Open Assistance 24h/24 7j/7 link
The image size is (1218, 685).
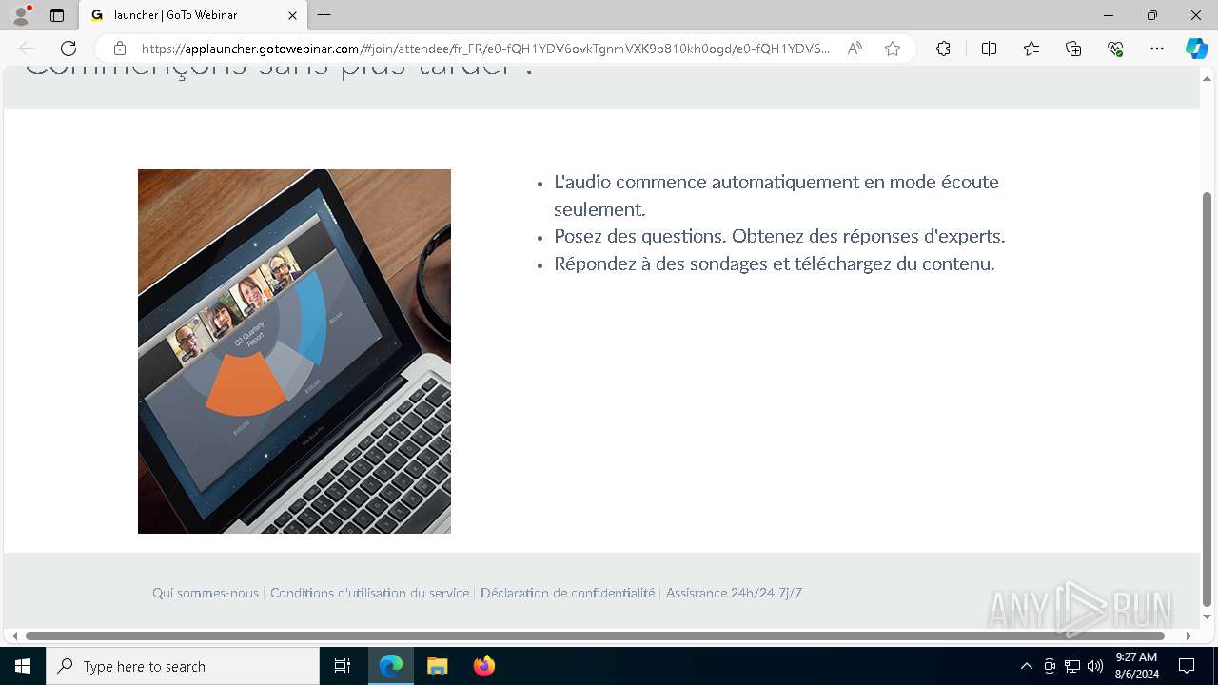click(x=734, y=593)
